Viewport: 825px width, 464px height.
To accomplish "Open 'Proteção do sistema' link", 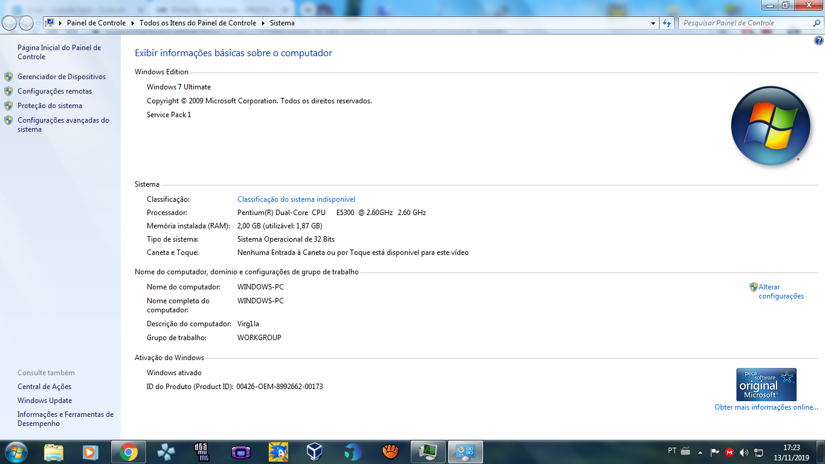I will pos(50,106).
